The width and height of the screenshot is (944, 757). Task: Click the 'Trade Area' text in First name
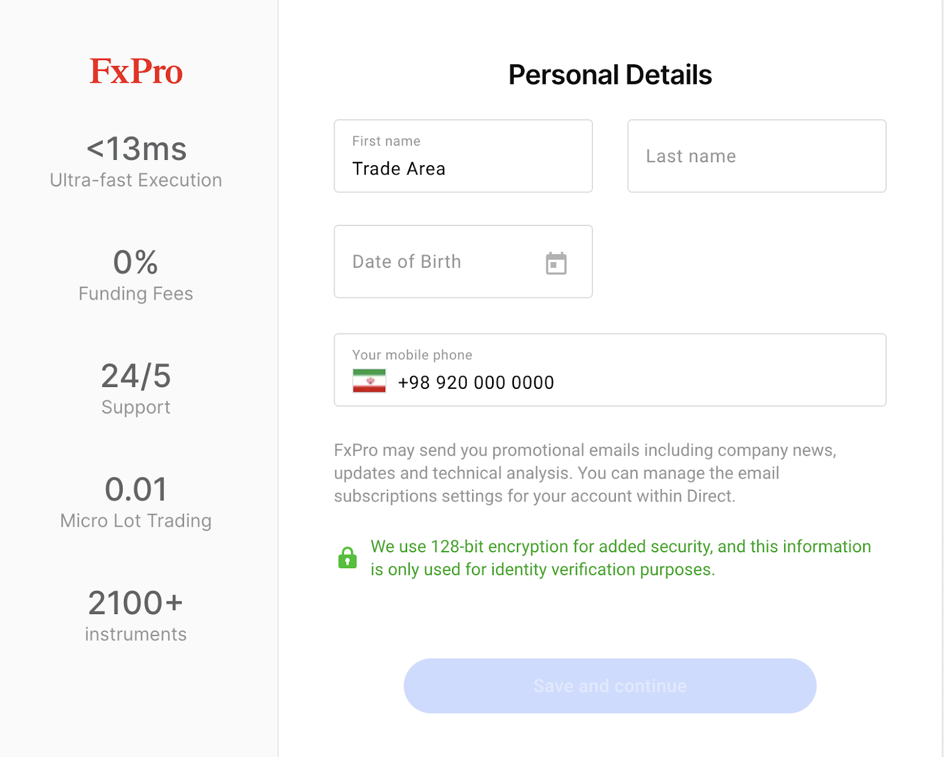tap(399, 169)
